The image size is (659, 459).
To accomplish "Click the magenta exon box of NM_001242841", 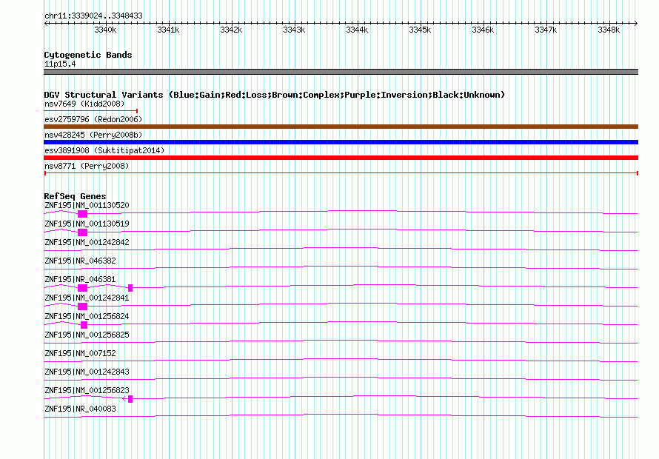I will [x=82, y=306].
